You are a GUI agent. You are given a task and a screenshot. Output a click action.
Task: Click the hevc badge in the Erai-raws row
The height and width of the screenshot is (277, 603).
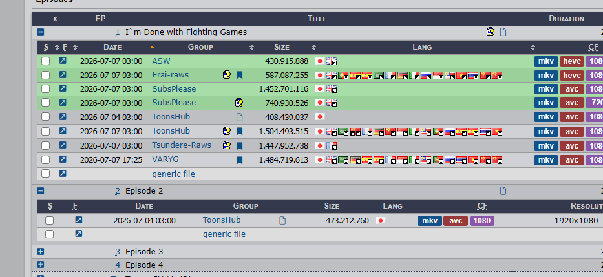pyautogui.click(x=572, y=76)
